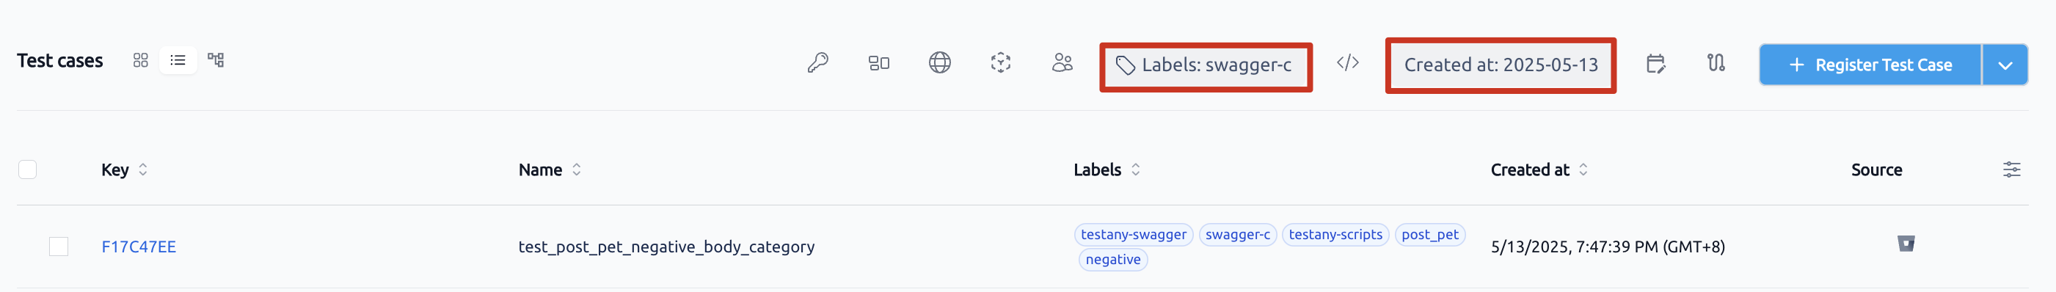Open the key filter icon
This screenshot has width=2056, height=292.
[817, 63]
